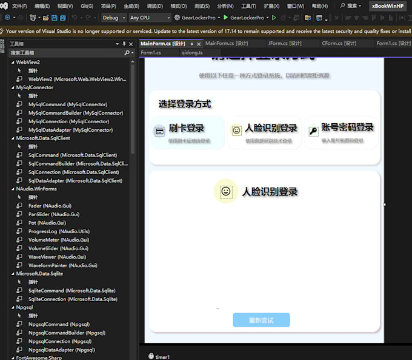Image resolution: width=412 pixels, height=360 pixels.
Task: Switch to the qidong.ts tab
Action: (192, 53)
